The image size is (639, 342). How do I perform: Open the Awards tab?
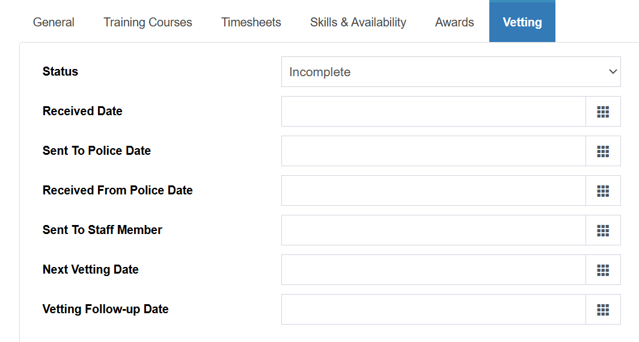click(454, 22)
